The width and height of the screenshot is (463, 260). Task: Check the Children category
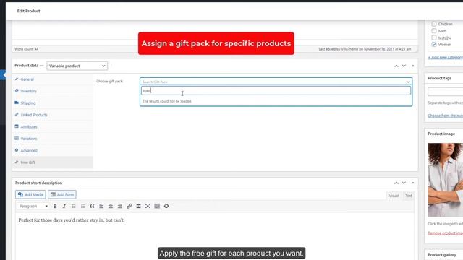434,24
